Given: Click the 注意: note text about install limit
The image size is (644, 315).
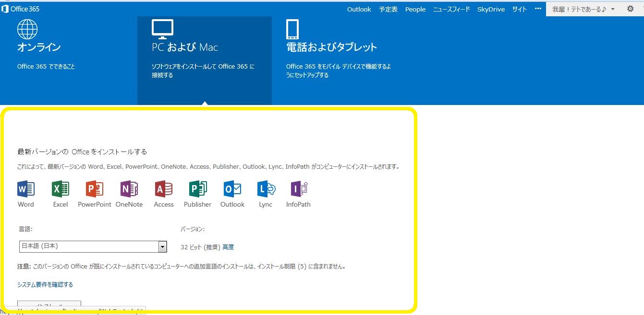Looking at the screenshot, I should point(182,266).
